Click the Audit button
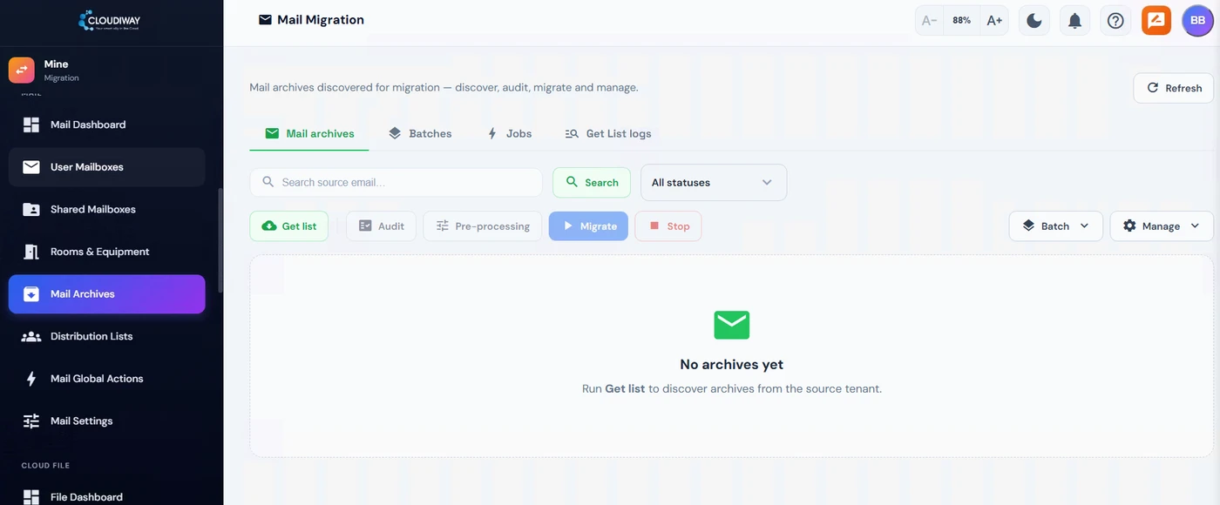The width and height of the screenshot is (1220, 505). click(x=381, y=226)
